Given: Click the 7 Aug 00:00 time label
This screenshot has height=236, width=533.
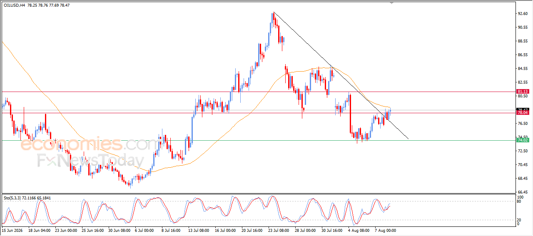Looking at the screenshot, I should coord(386,230).
